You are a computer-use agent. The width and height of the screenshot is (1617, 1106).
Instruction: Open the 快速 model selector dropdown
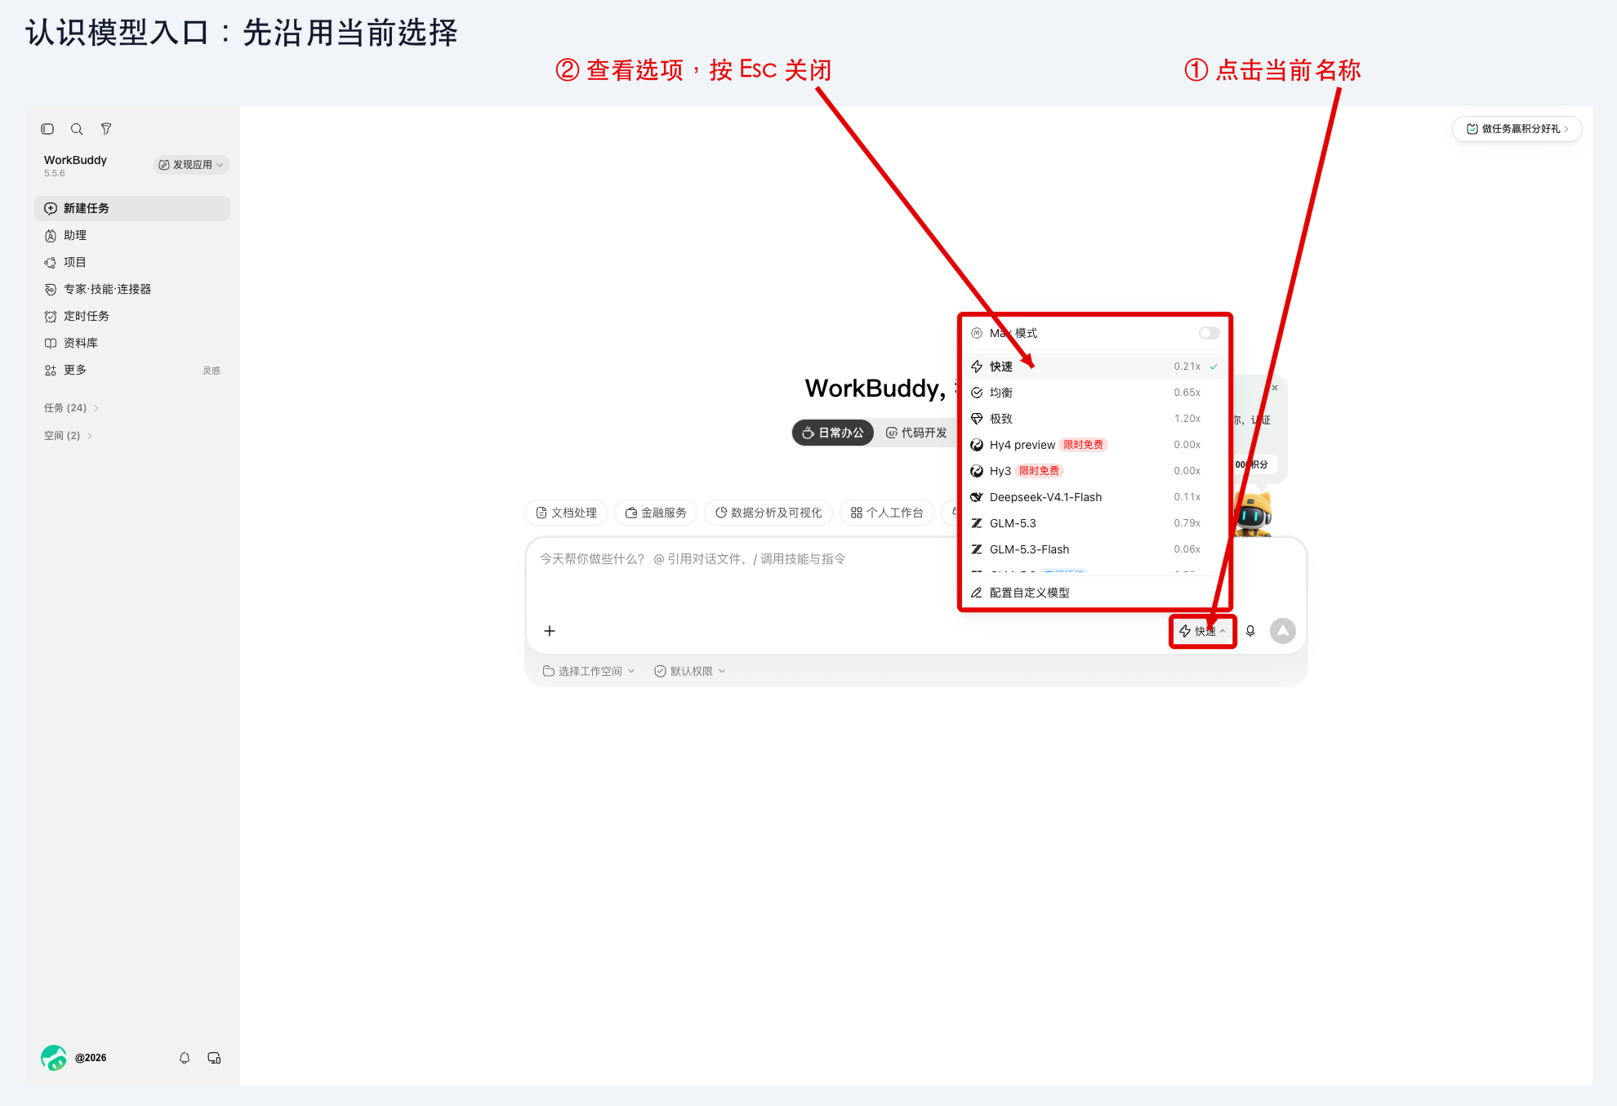point(1203,631)
